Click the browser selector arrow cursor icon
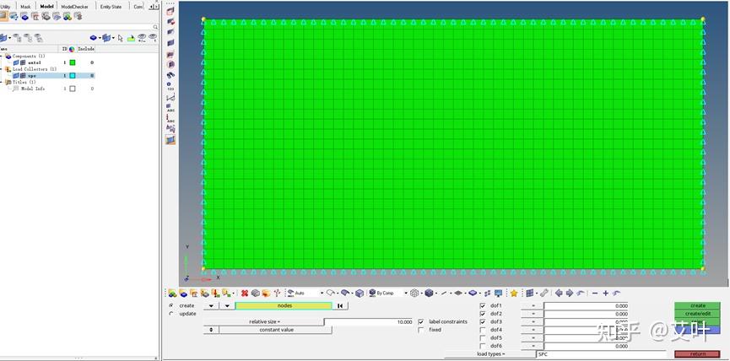 120,38
